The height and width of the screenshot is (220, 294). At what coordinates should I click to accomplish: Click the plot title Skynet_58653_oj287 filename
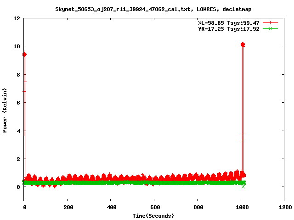[x=123, y=9]
